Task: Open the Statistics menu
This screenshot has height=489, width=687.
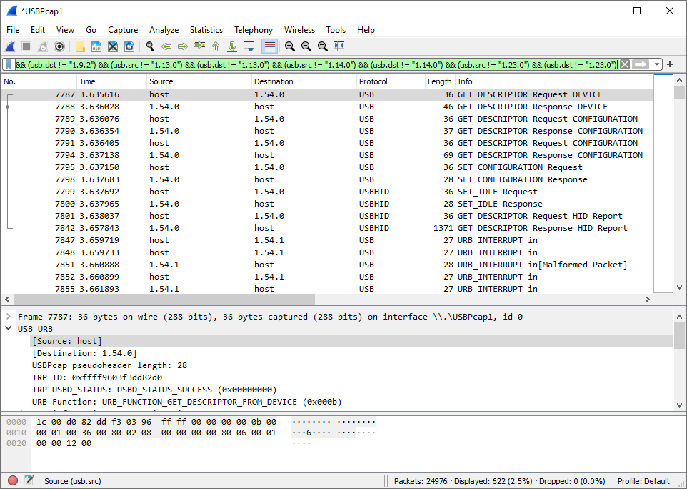Action: [206, 30]
